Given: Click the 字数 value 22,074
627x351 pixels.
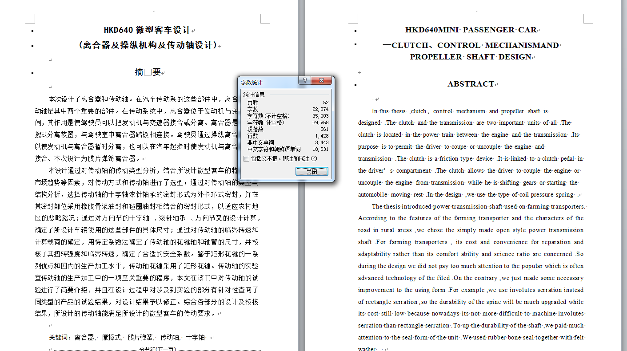Looking at the screenshot, I should point(320,109).
